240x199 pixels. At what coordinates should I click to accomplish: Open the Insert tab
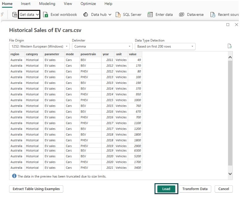pos(26,4)
